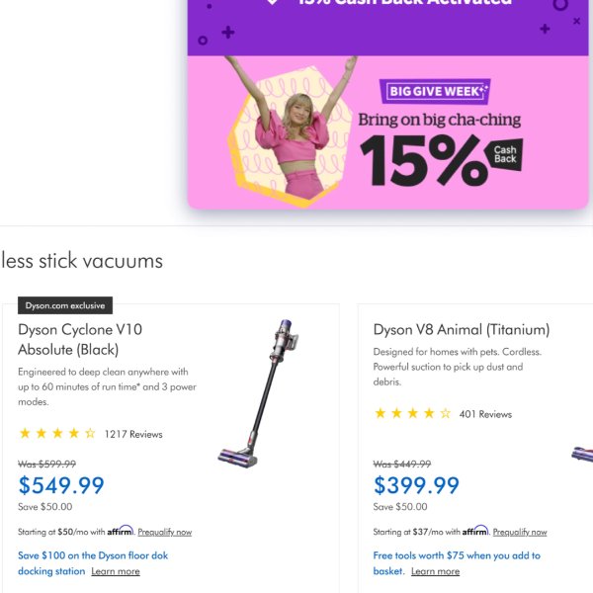Click the woman in pink promo image

pos(293,128)
